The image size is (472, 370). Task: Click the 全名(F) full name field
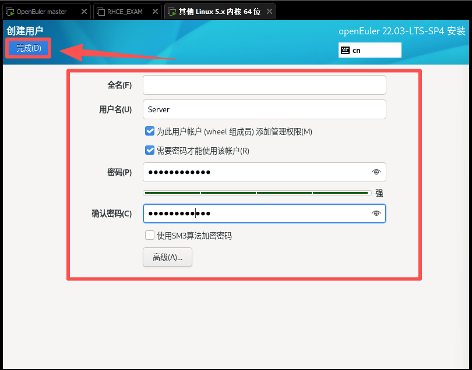[265, 85]
